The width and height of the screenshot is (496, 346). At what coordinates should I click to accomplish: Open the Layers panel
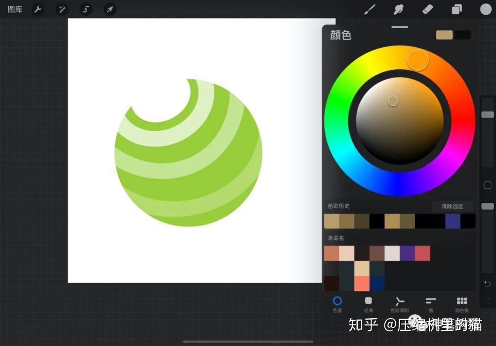(x=457, y=9)
